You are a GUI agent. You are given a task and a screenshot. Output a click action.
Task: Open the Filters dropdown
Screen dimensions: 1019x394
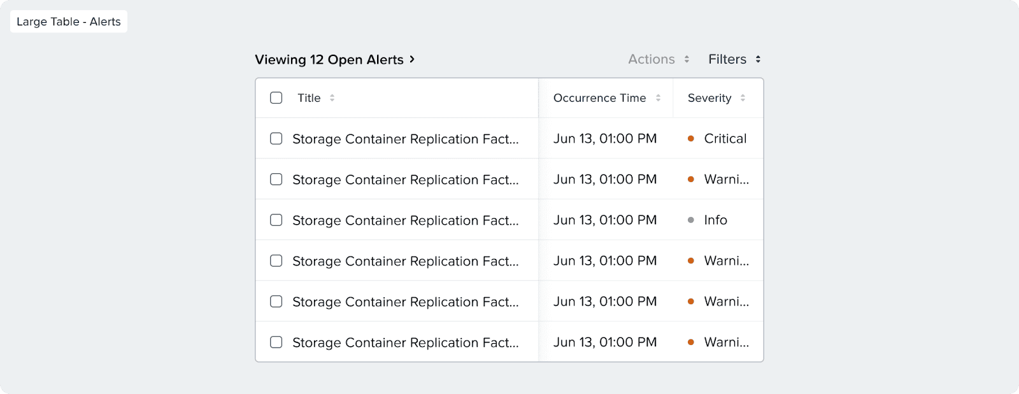coord(727,59)
